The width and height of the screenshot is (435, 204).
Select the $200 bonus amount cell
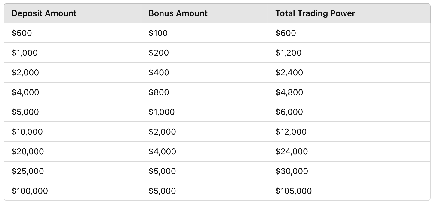pos(159,53)
